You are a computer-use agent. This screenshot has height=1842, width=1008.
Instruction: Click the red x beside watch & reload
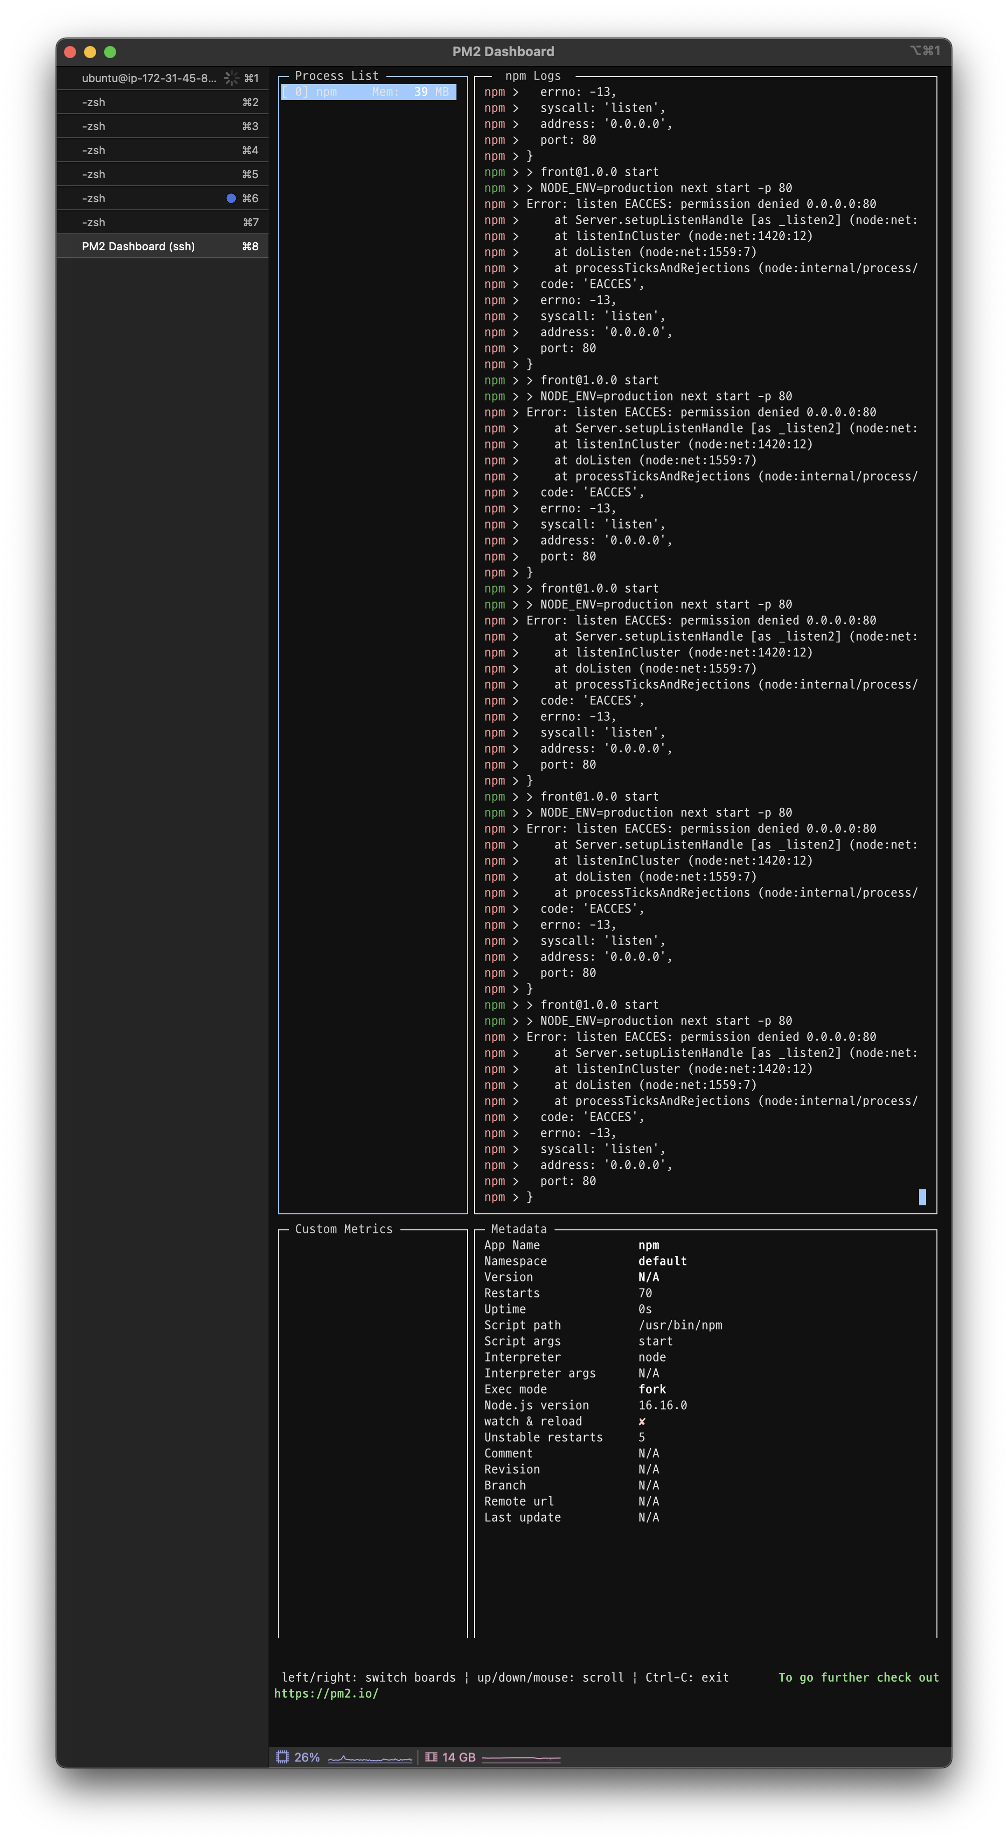point(642,1422)
